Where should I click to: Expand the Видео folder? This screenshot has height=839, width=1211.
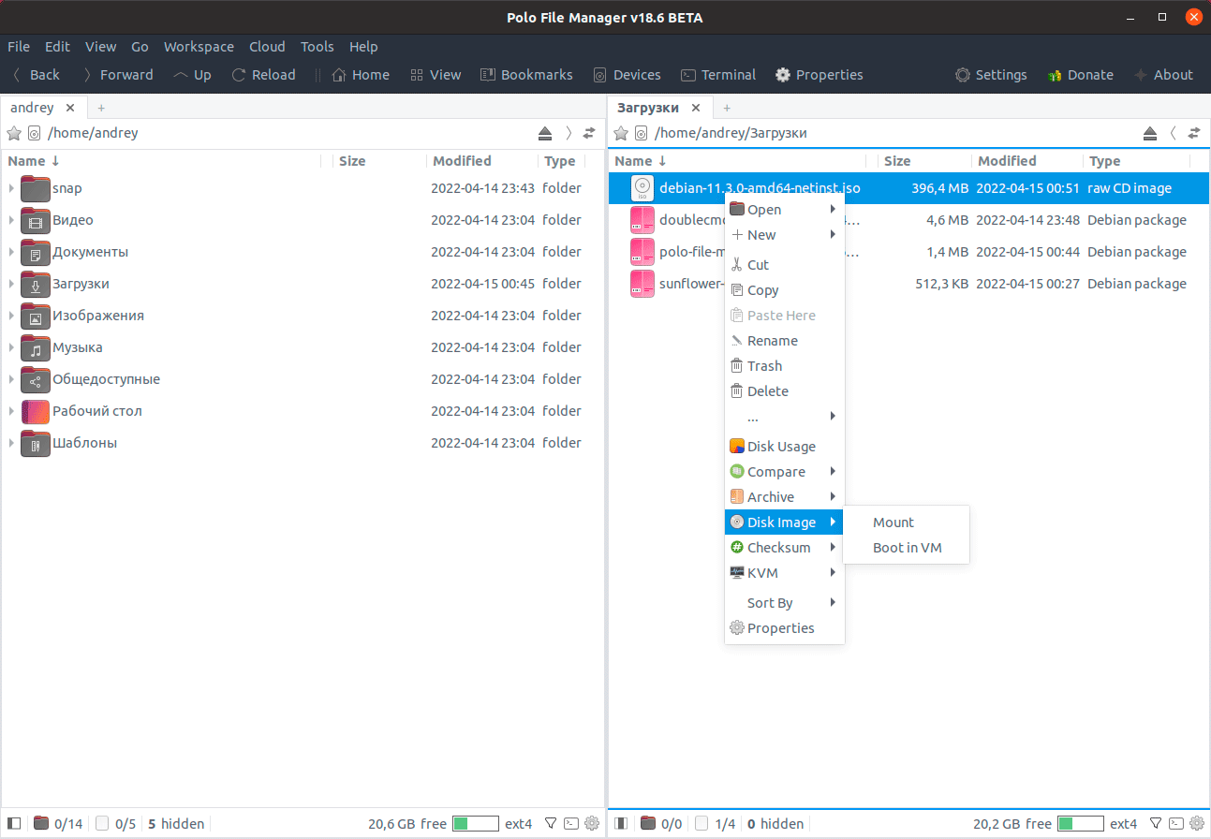click(x=11, y=220)
